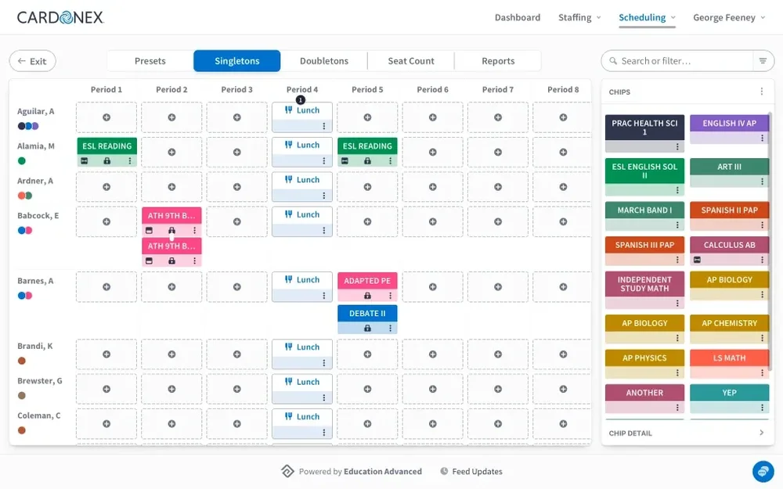783x489 pixels.
Task: Click the green color dot under Alamia, M
Action: pos(21,160)
